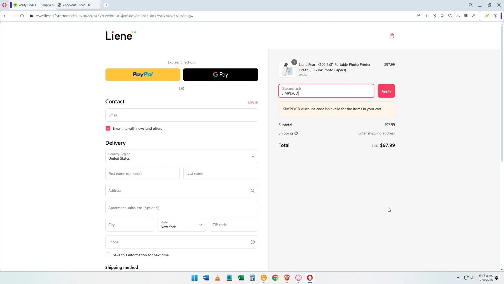Focus the Last name field
This screenshot has width=504, height=284.
pos(221,174)
